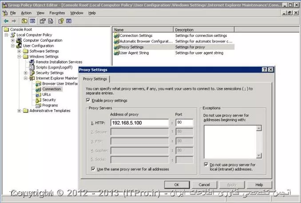This screenshot has width=301, height=203.
Task: Click the OK button
Action: [177, 184]
